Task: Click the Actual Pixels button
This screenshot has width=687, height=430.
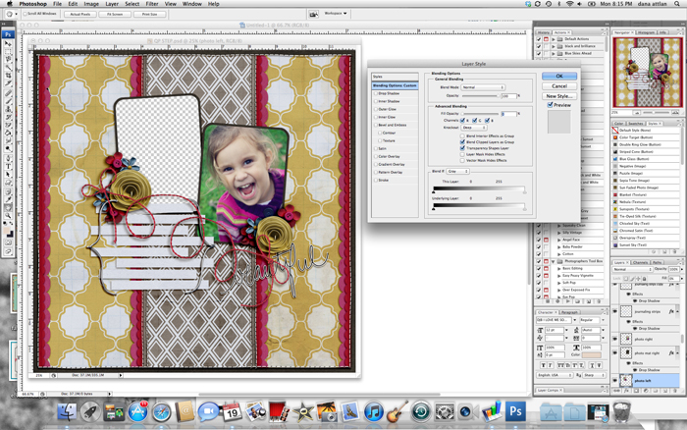Action: [80, 14]
